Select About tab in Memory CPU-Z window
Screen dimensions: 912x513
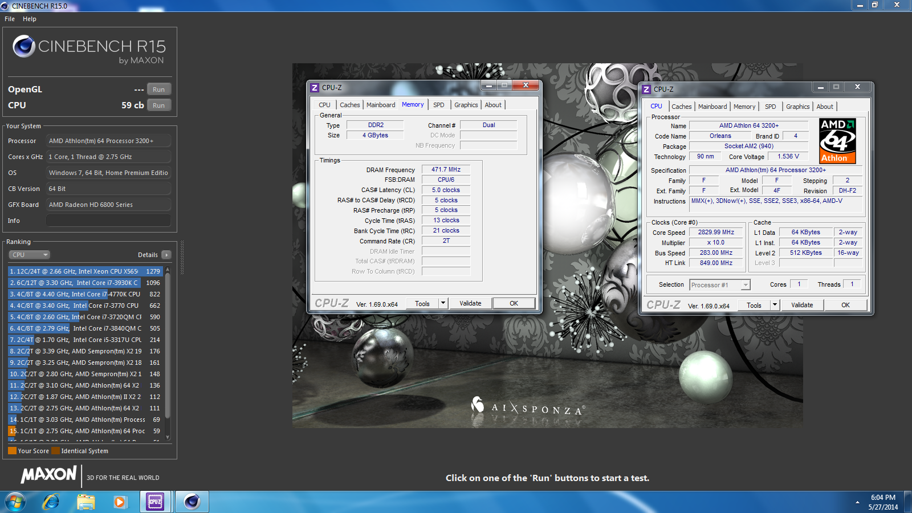click(x=493, y=105)
